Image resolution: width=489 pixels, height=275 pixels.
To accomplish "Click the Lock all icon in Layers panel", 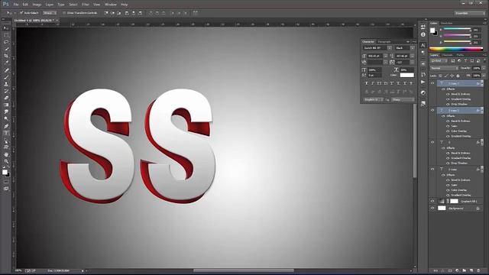I will pyautogui.click(x=458, y=76).
